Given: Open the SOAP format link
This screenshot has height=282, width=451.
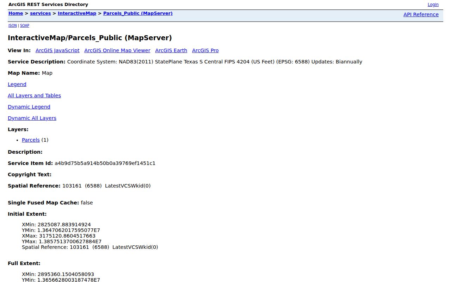Looking at the screenshot, I should (25, 25).
